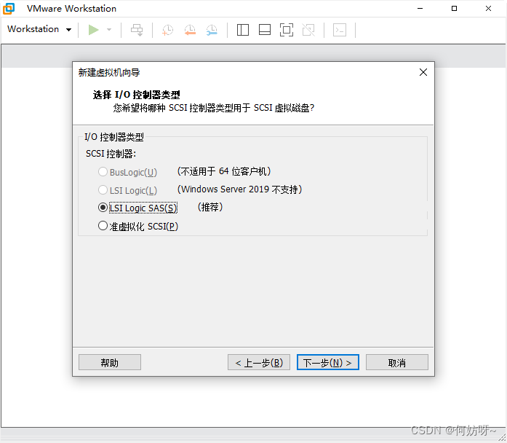
Task: Select the BusLogic(U) radio button
Action: (x=103, y=172)
